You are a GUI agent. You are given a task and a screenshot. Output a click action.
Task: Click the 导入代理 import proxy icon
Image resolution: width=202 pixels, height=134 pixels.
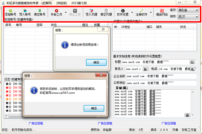91,11
